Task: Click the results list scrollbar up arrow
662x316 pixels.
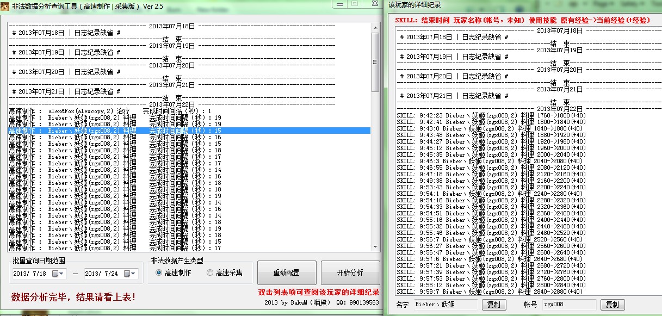Action: point(375,26)
